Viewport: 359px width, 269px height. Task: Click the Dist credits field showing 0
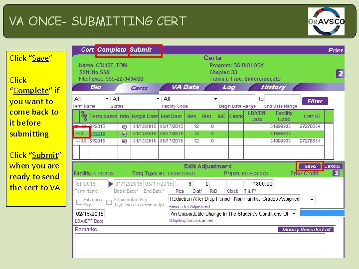(x=201, y=184)
